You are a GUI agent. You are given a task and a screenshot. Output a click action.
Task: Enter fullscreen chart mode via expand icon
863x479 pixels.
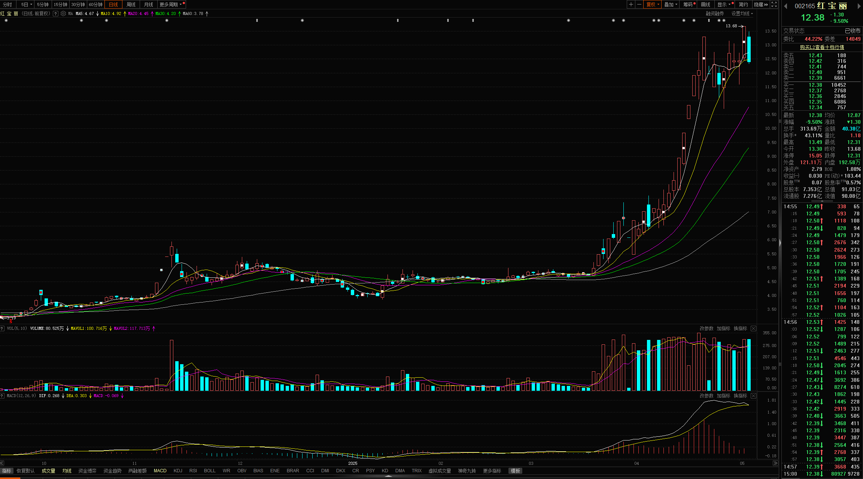[774, 4]
